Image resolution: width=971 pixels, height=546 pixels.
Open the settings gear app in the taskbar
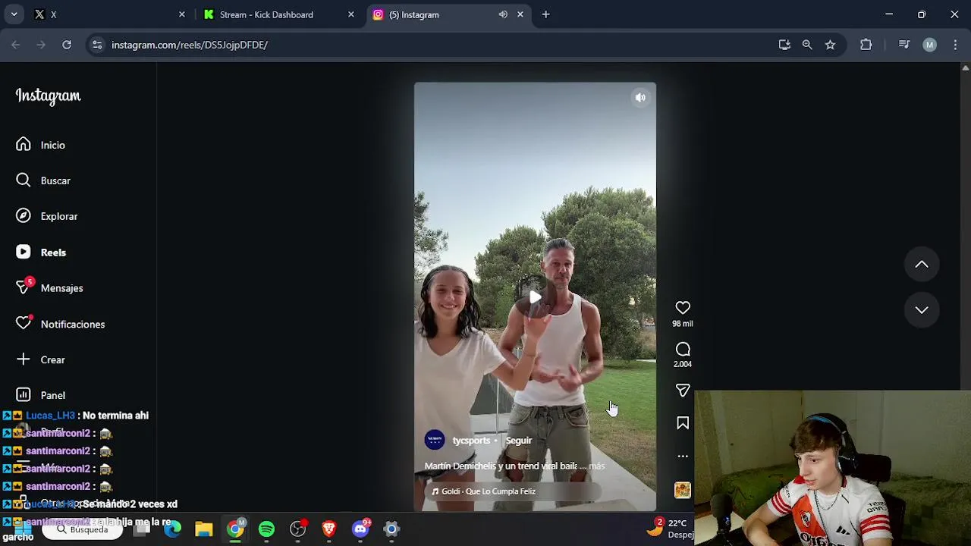(391, 529)
